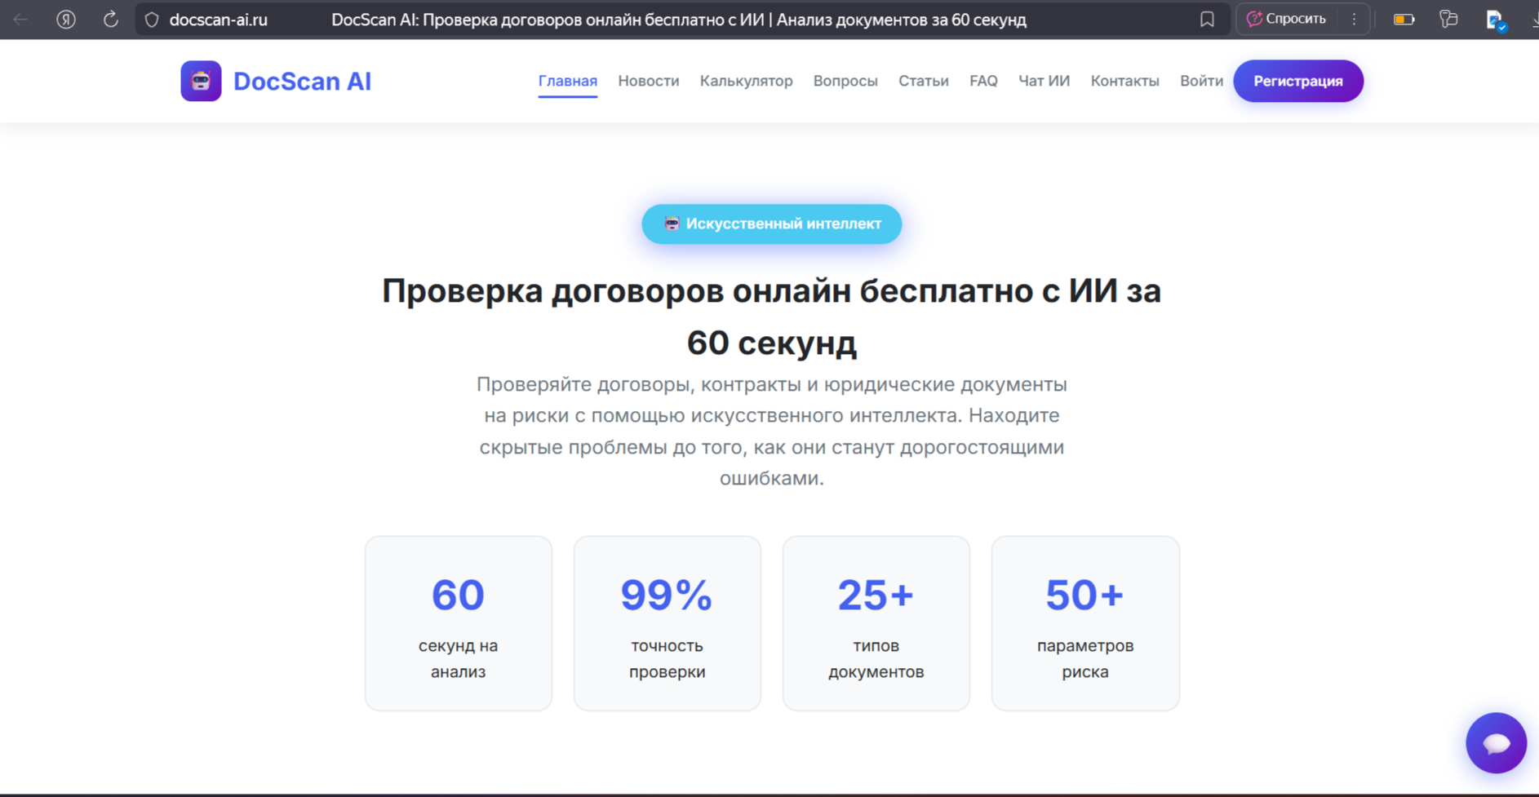The height and width of the screenshot is (797, 1539).
Task: Click the Войти login link
Action: 1201,81
